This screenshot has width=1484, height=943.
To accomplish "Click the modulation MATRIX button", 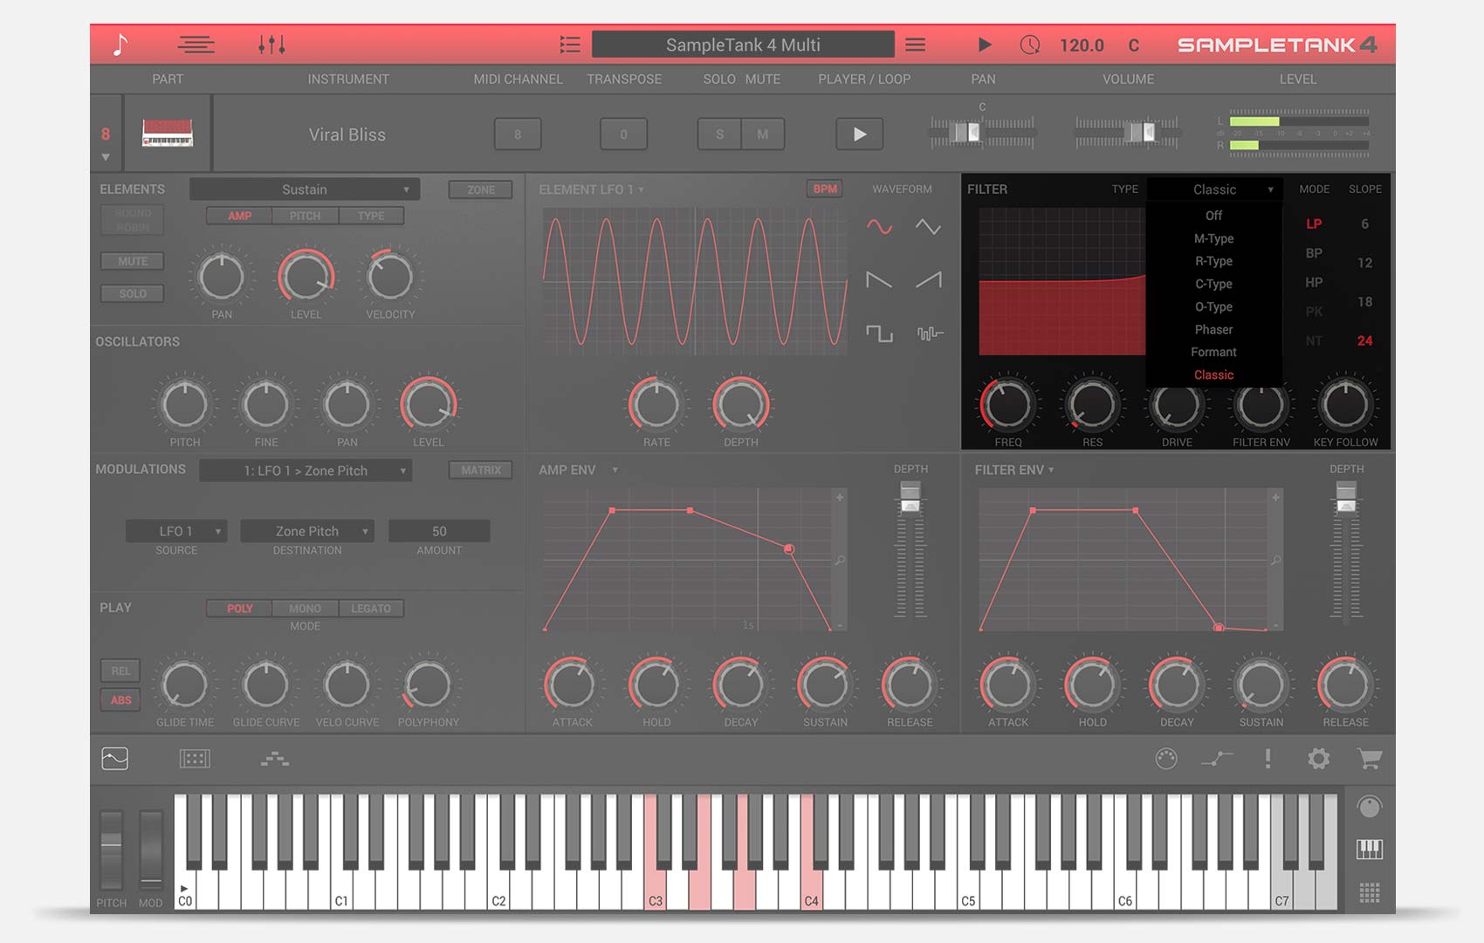I will 481,470.
